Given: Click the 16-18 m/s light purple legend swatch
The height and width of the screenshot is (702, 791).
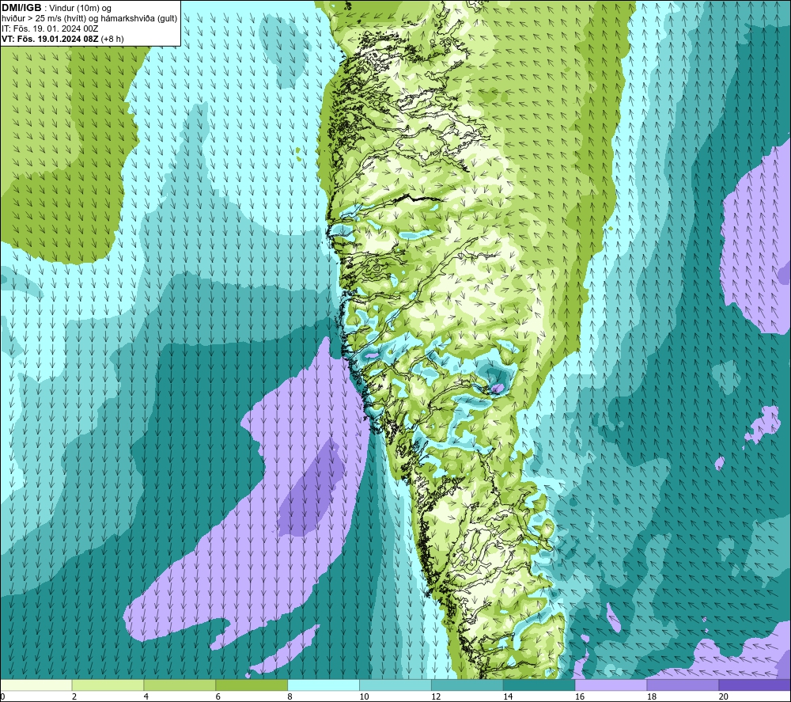Looking at the screenshot, I should pyautogui.click(x=611, y=685).
